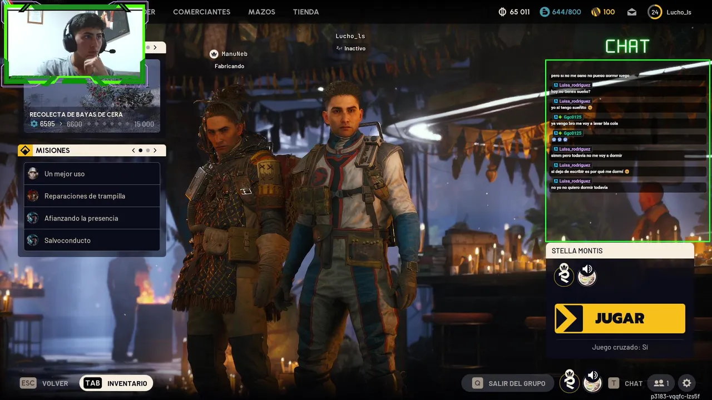The height and width of the screenshot is (400, 712).
Task: Click the 644/800 token balance
Action: (x=566, y=12)
